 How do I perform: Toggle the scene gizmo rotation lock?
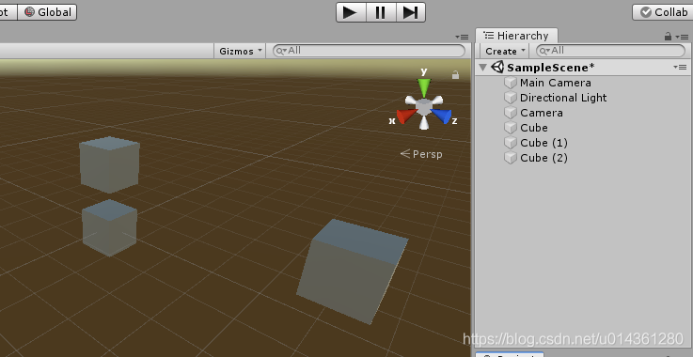click(455, 75)
